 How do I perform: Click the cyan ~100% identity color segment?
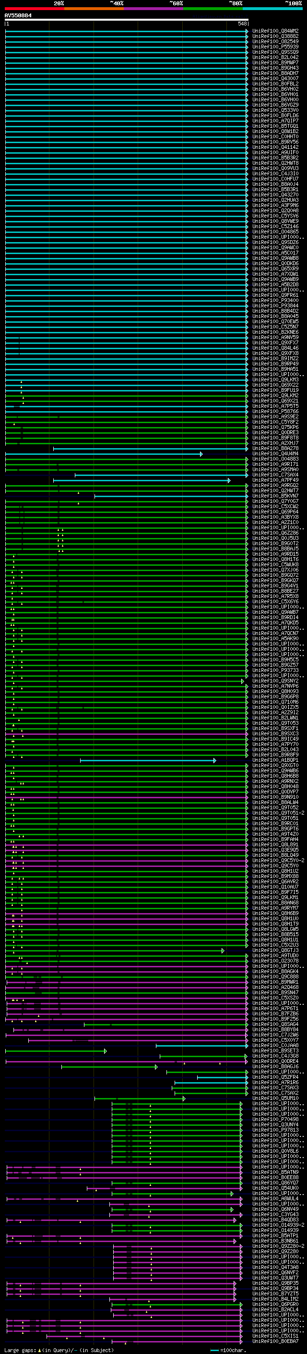(x=273, y=9)
